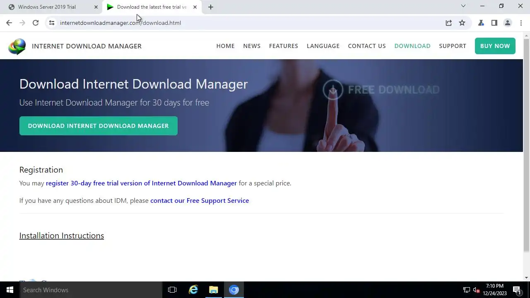The image size is (530, 298).
Task: Click the scrollbar down arrow
Action: [x=526, y=278]
